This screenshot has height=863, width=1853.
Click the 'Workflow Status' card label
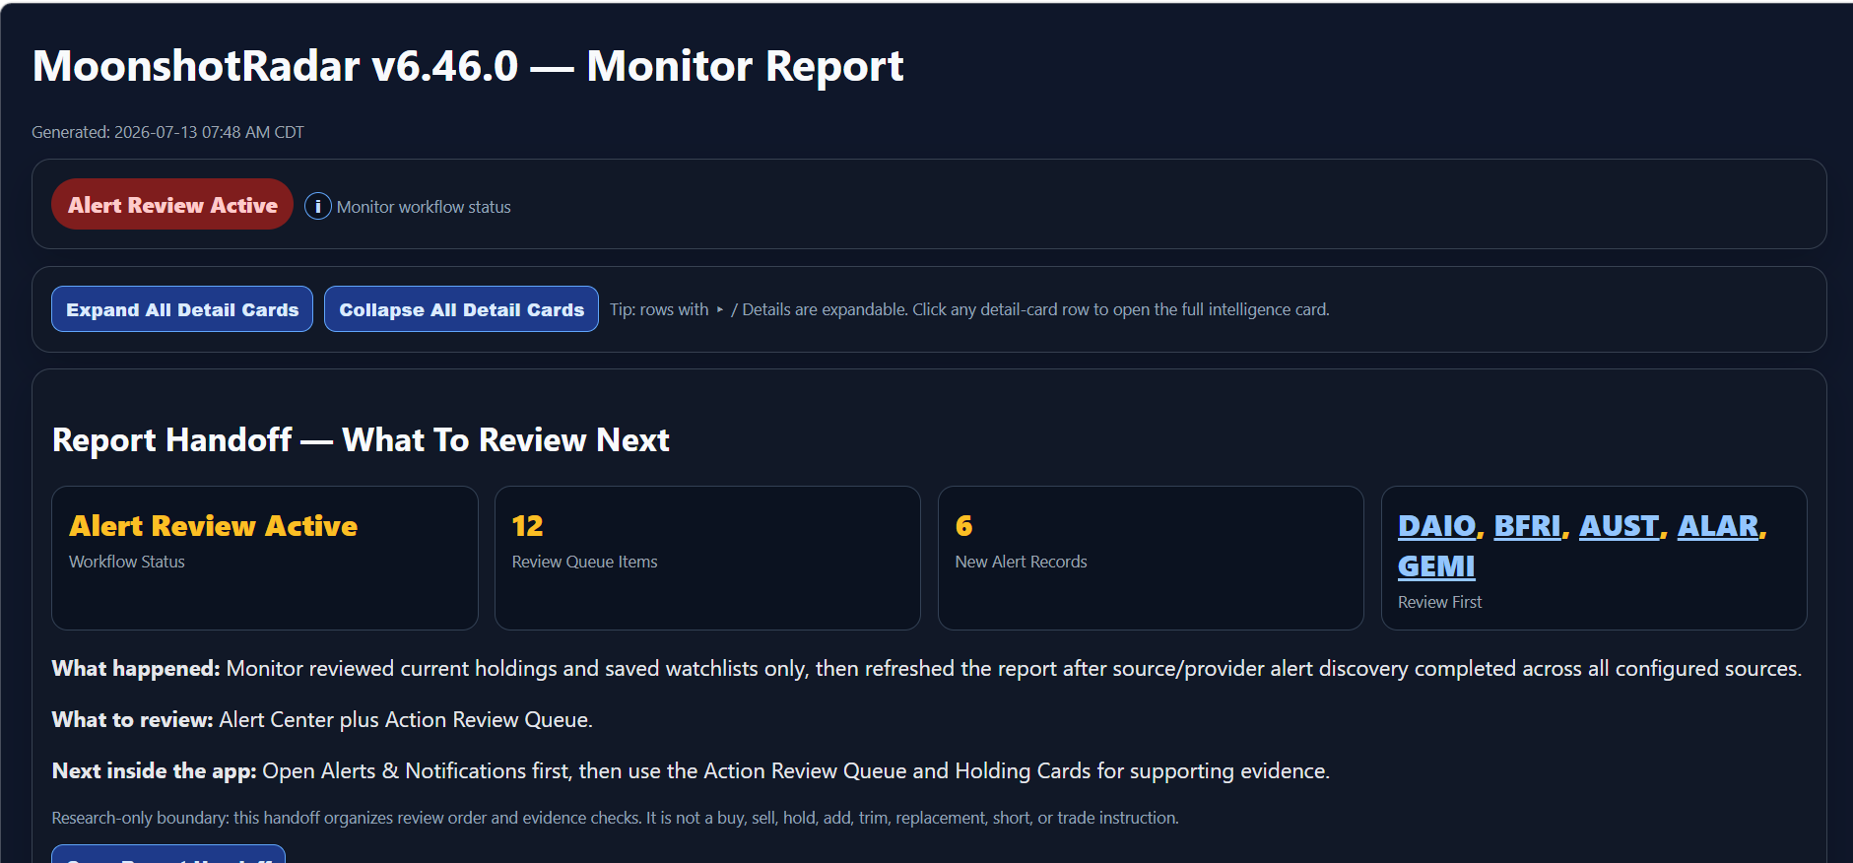127,562
